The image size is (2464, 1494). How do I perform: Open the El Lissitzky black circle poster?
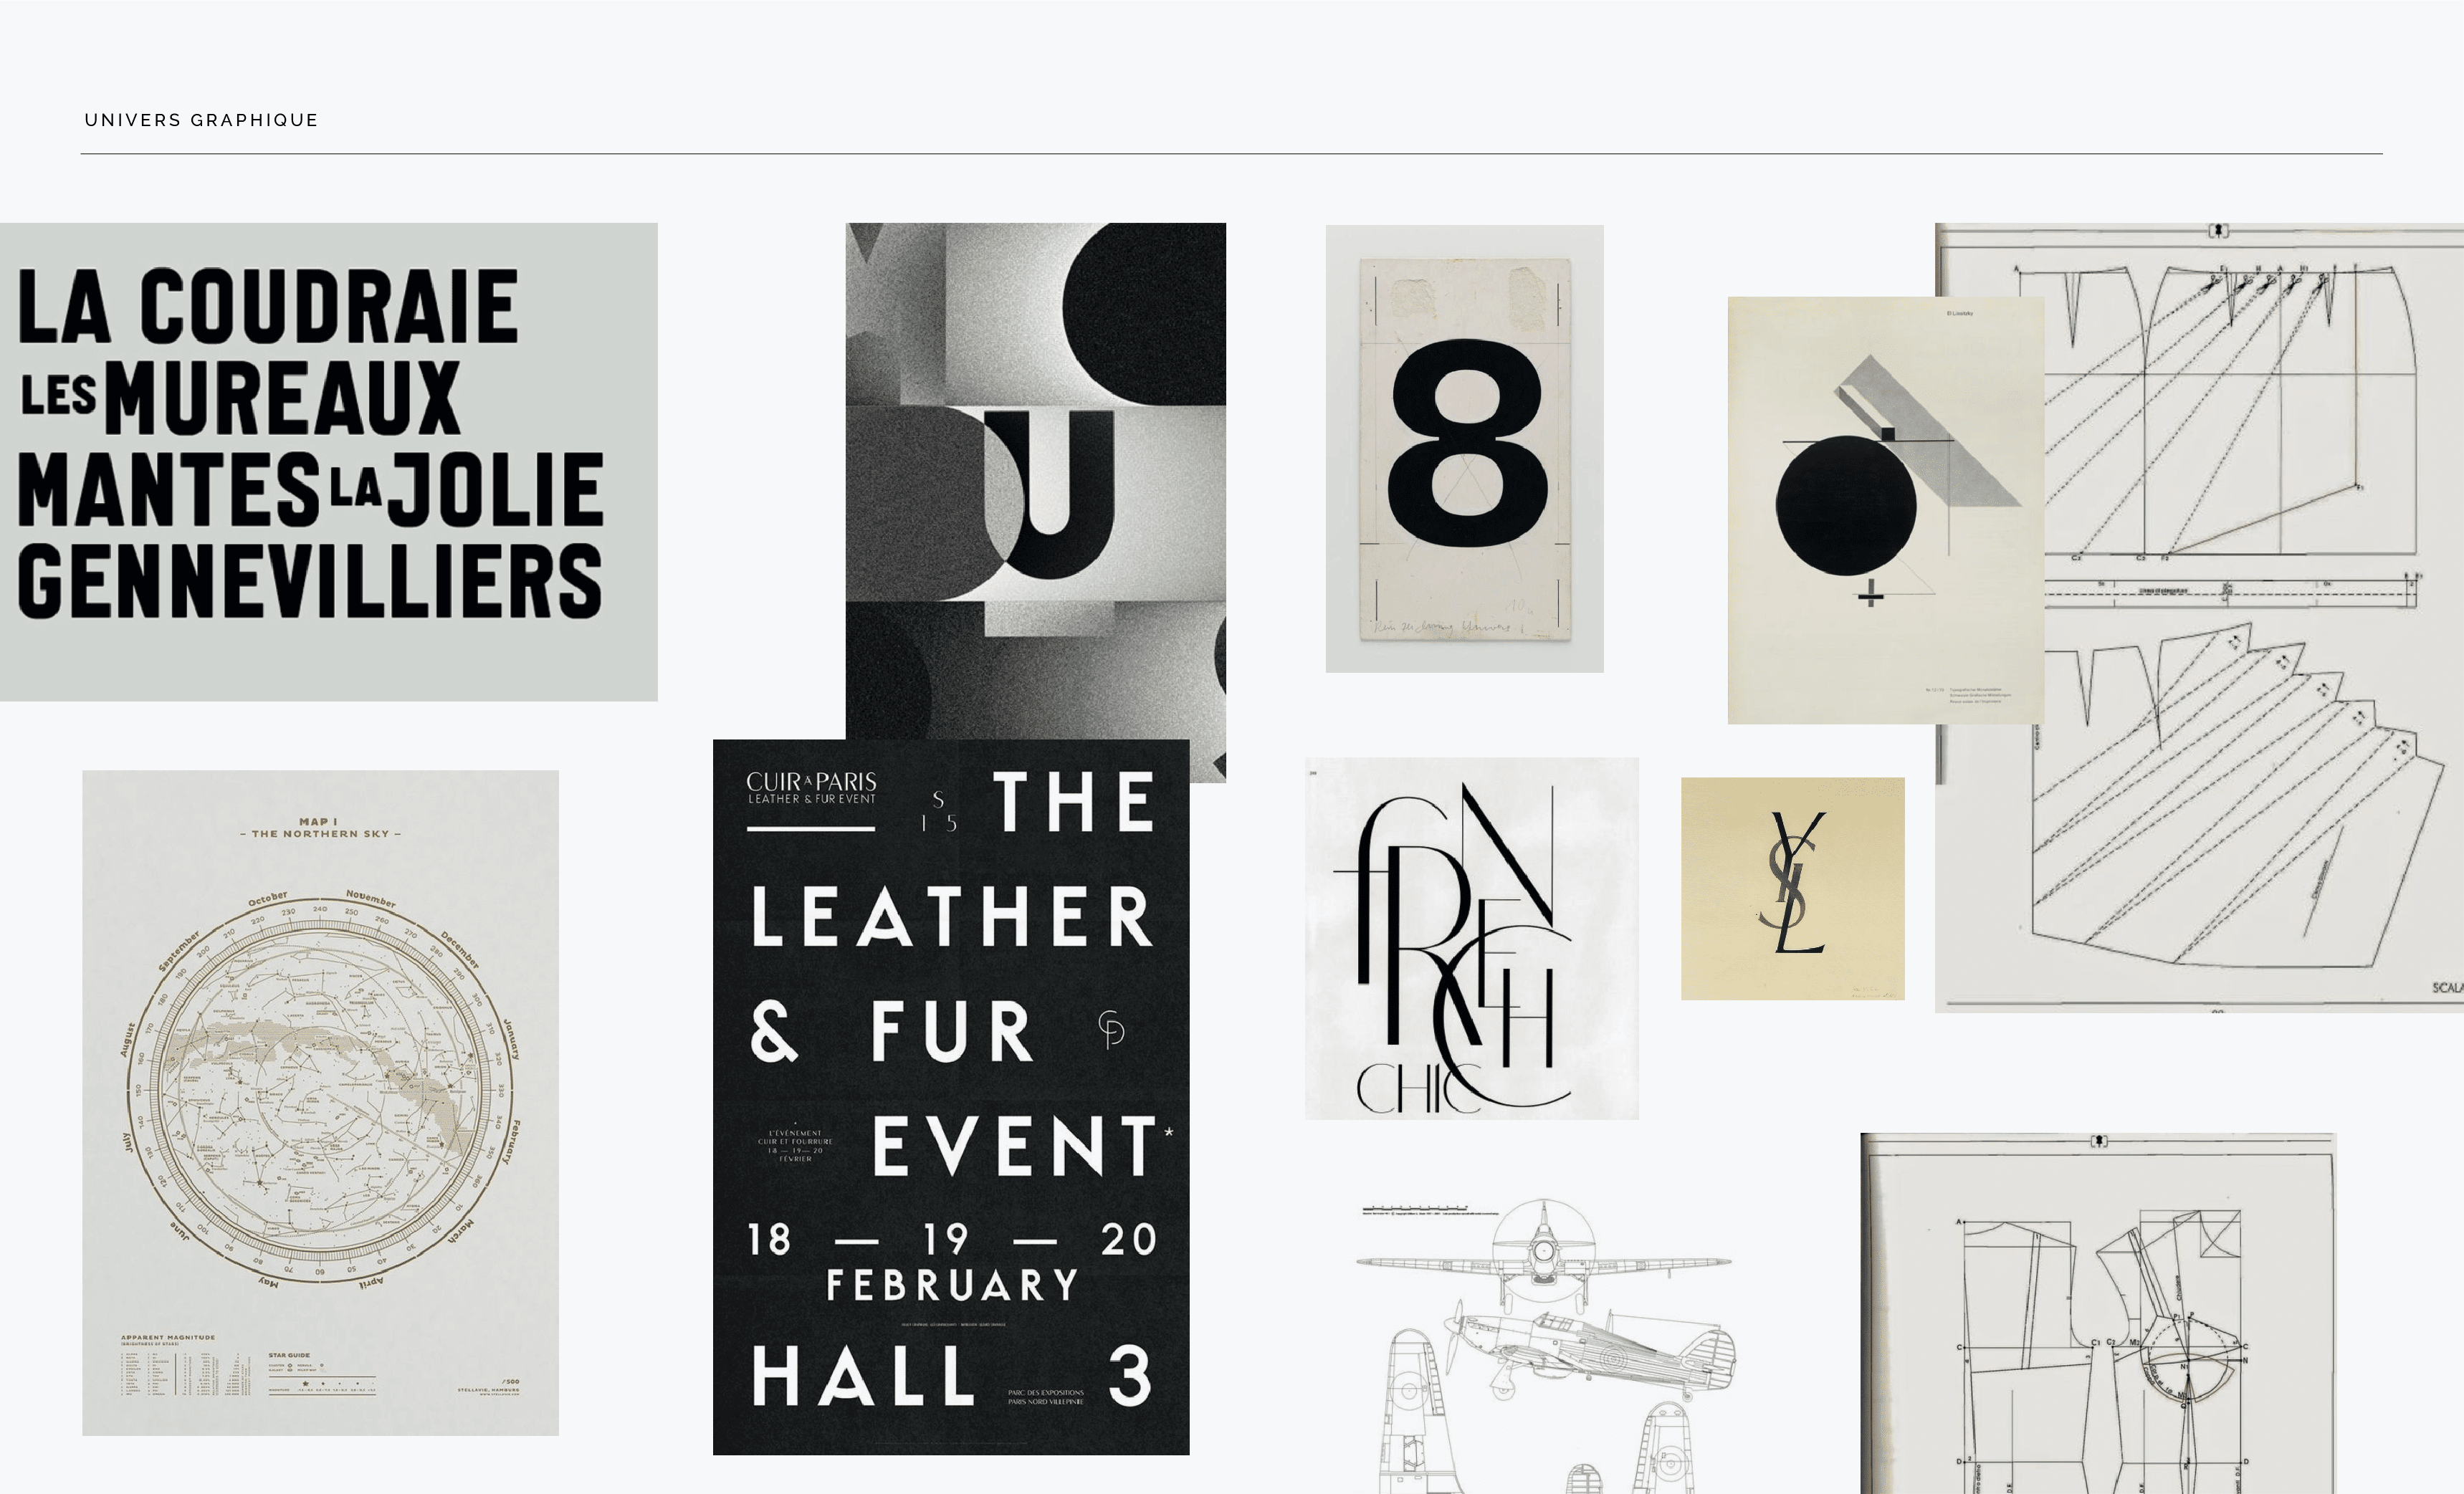(x=1886, y=510)
